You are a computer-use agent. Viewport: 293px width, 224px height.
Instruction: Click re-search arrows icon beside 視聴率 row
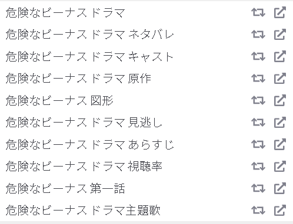click(x=258, y=167)
